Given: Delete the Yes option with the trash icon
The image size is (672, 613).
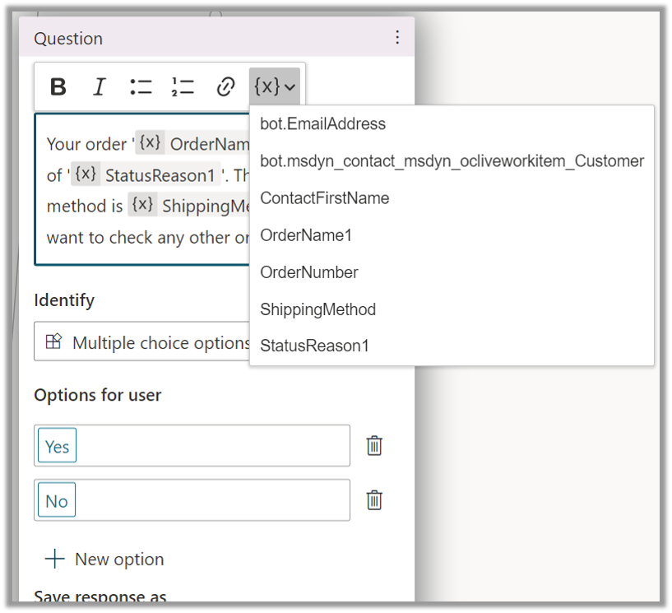Looking at the screenshot, I should (x=374, y=445).
